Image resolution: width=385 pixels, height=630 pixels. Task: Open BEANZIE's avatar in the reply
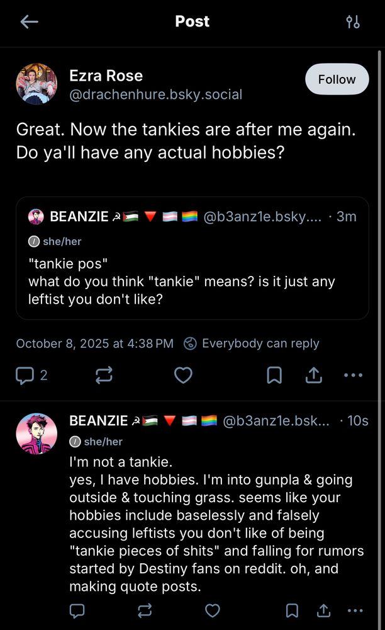pyautogui.click(x=36, y=434)
